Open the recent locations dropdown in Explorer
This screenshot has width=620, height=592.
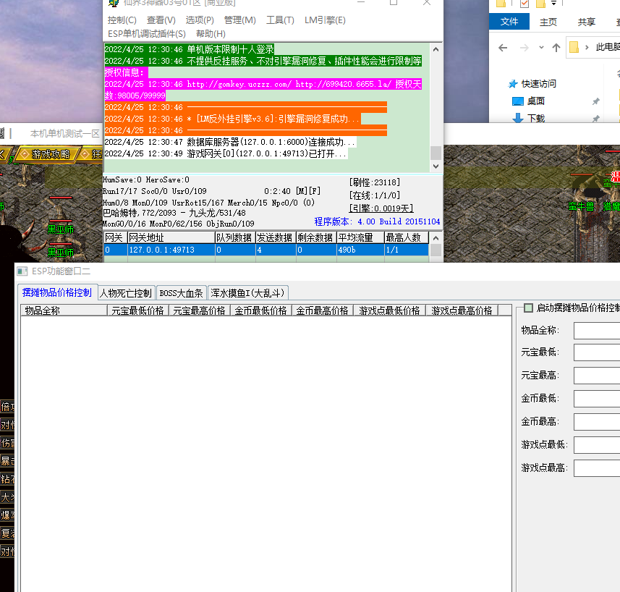coord(540,48)
